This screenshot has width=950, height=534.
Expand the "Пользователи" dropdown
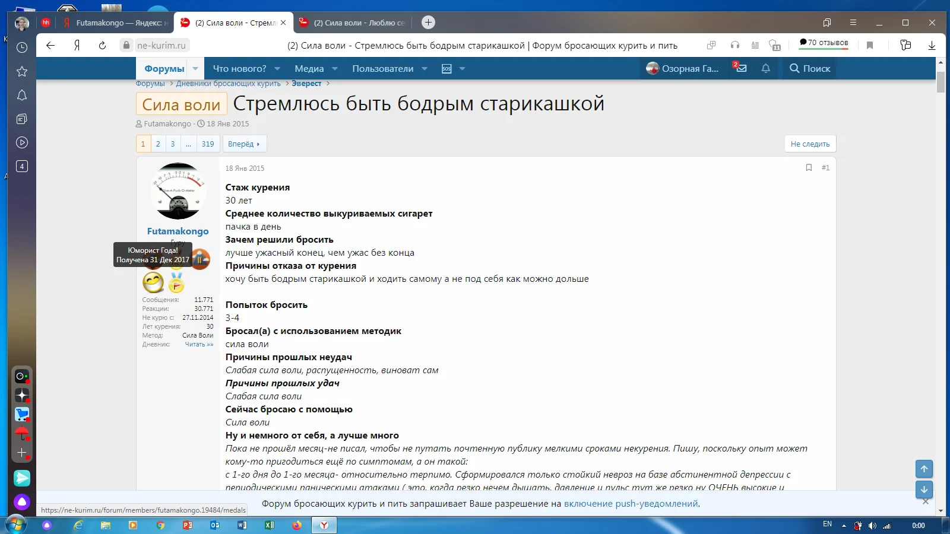point(384,68)
